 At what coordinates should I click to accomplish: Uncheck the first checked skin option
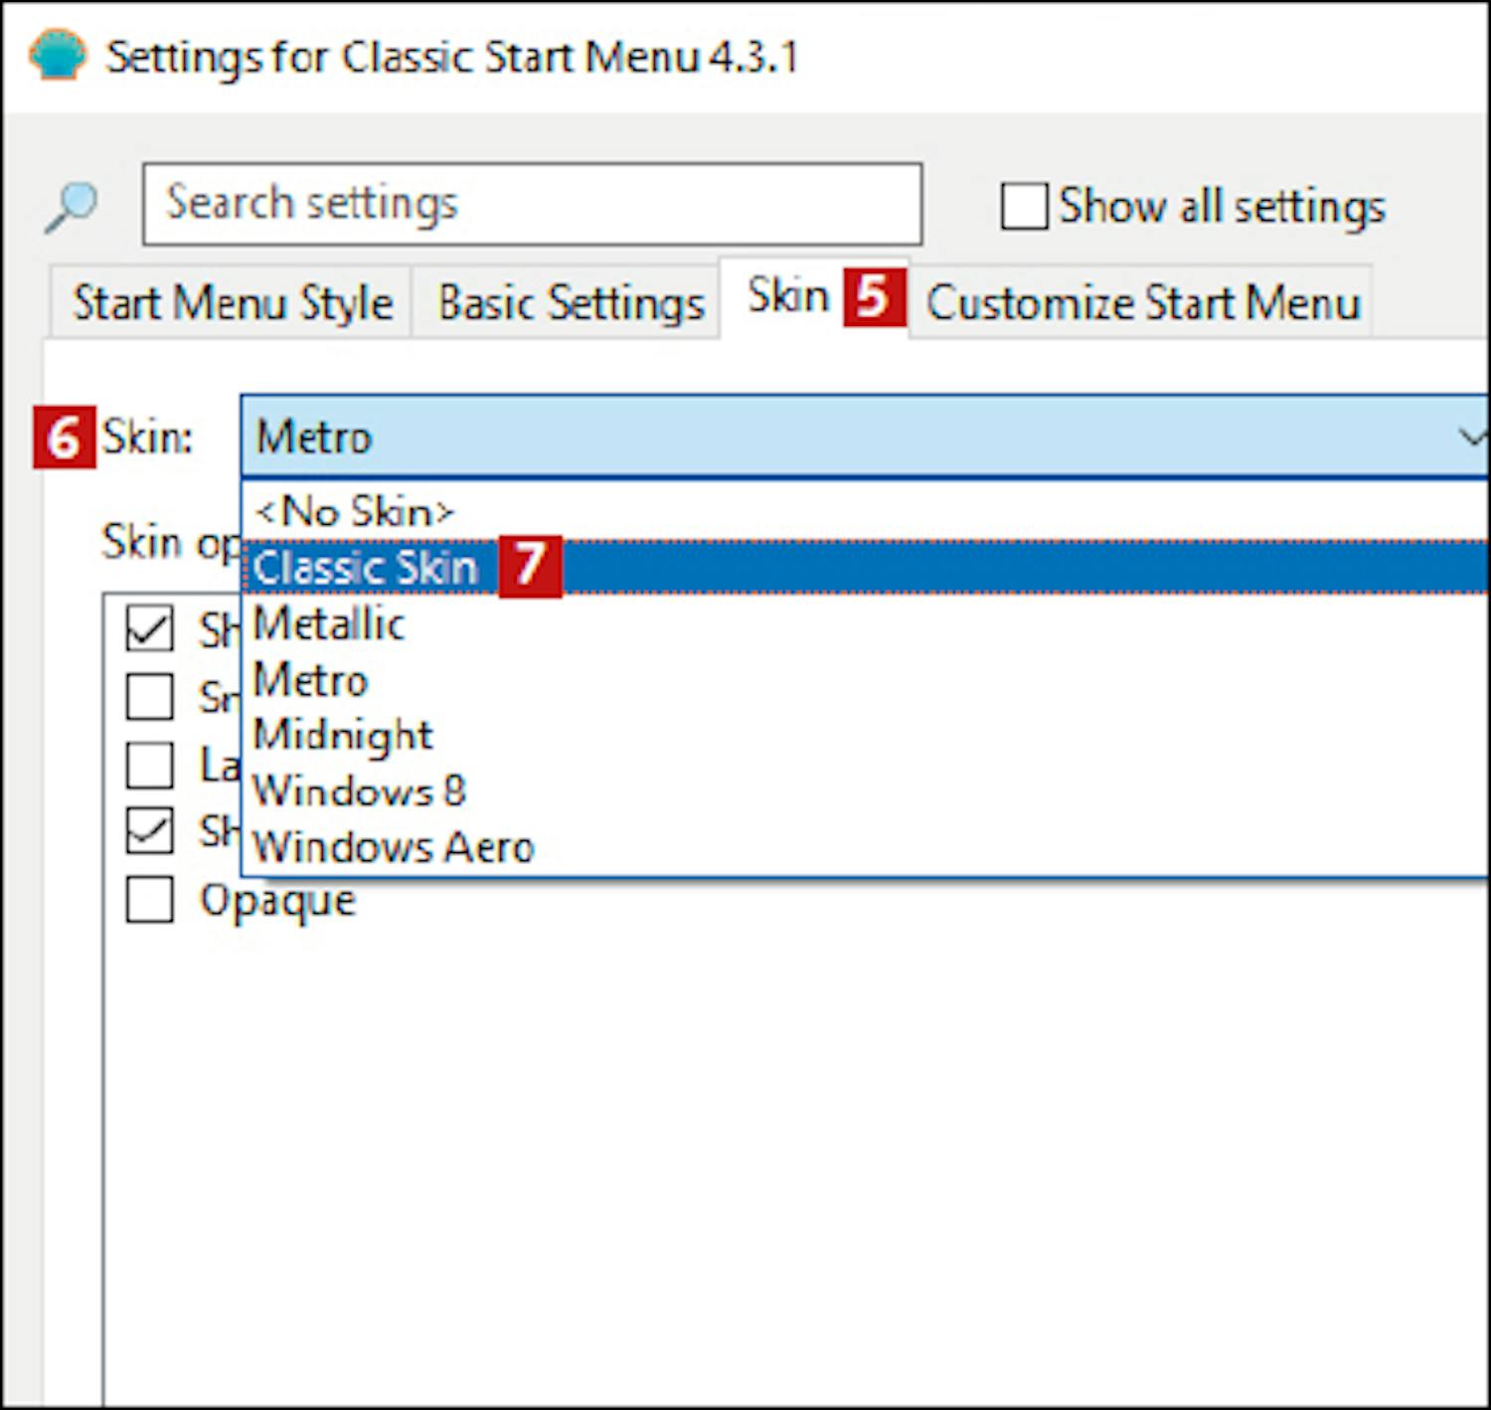coord(150,629)
